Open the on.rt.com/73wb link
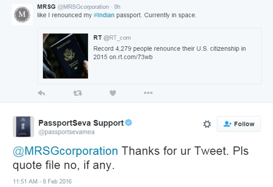The image size is (273, 187). [131, 57]
